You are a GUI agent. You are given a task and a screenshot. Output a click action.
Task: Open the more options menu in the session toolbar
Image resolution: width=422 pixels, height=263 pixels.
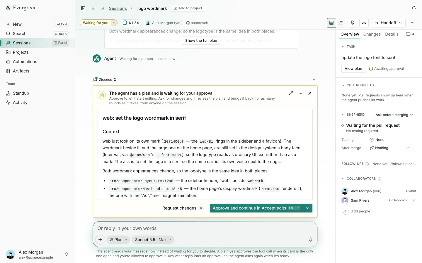413,23
